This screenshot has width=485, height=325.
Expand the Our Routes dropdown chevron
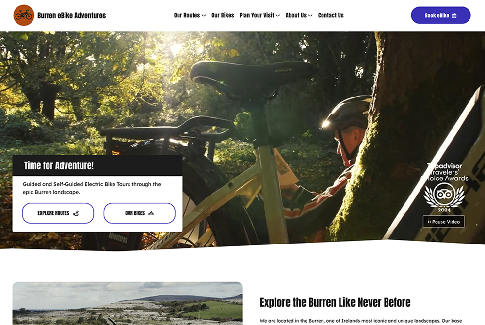204,16
